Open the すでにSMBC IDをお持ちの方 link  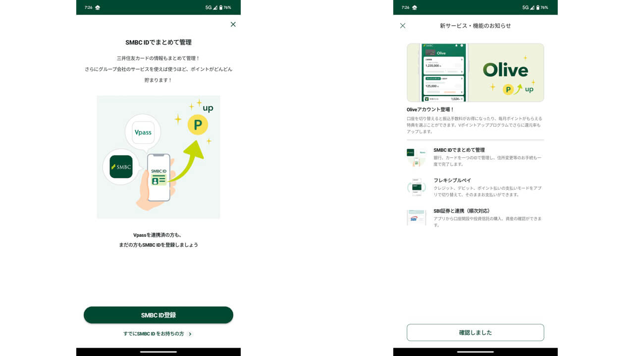point(154,334)
